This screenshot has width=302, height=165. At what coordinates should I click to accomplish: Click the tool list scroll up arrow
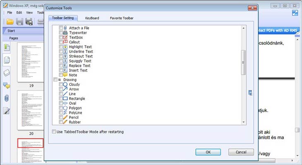click(243, 28)
